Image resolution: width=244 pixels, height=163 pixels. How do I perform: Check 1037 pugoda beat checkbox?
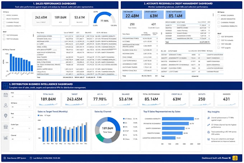coord(219,48)
